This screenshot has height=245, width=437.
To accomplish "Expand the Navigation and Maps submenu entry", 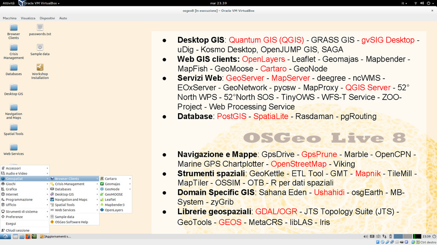I will [74, 199].
